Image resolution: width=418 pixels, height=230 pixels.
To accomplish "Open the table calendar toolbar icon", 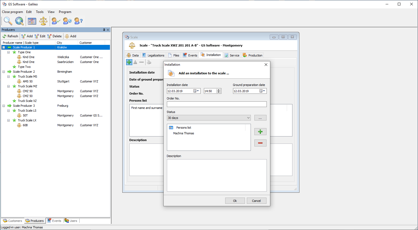I will (32, 21).
